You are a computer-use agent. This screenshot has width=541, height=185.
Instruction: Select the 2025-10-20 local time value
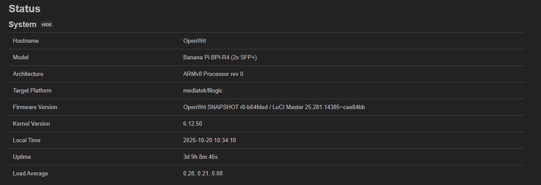(209, 140)
